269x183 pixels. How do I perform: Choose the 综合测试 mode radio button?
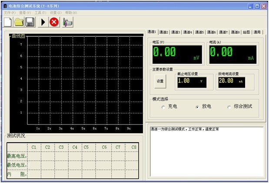pyautogui.click(x=229, y=107)
